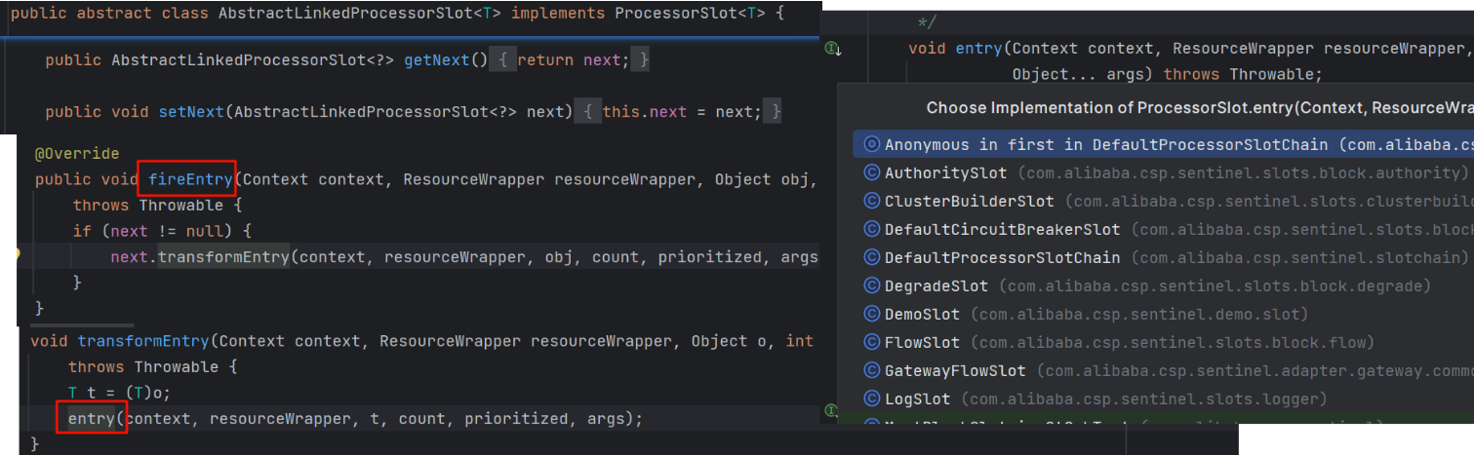Click the class icon next to FlowSlot

[x=872, y=343]
